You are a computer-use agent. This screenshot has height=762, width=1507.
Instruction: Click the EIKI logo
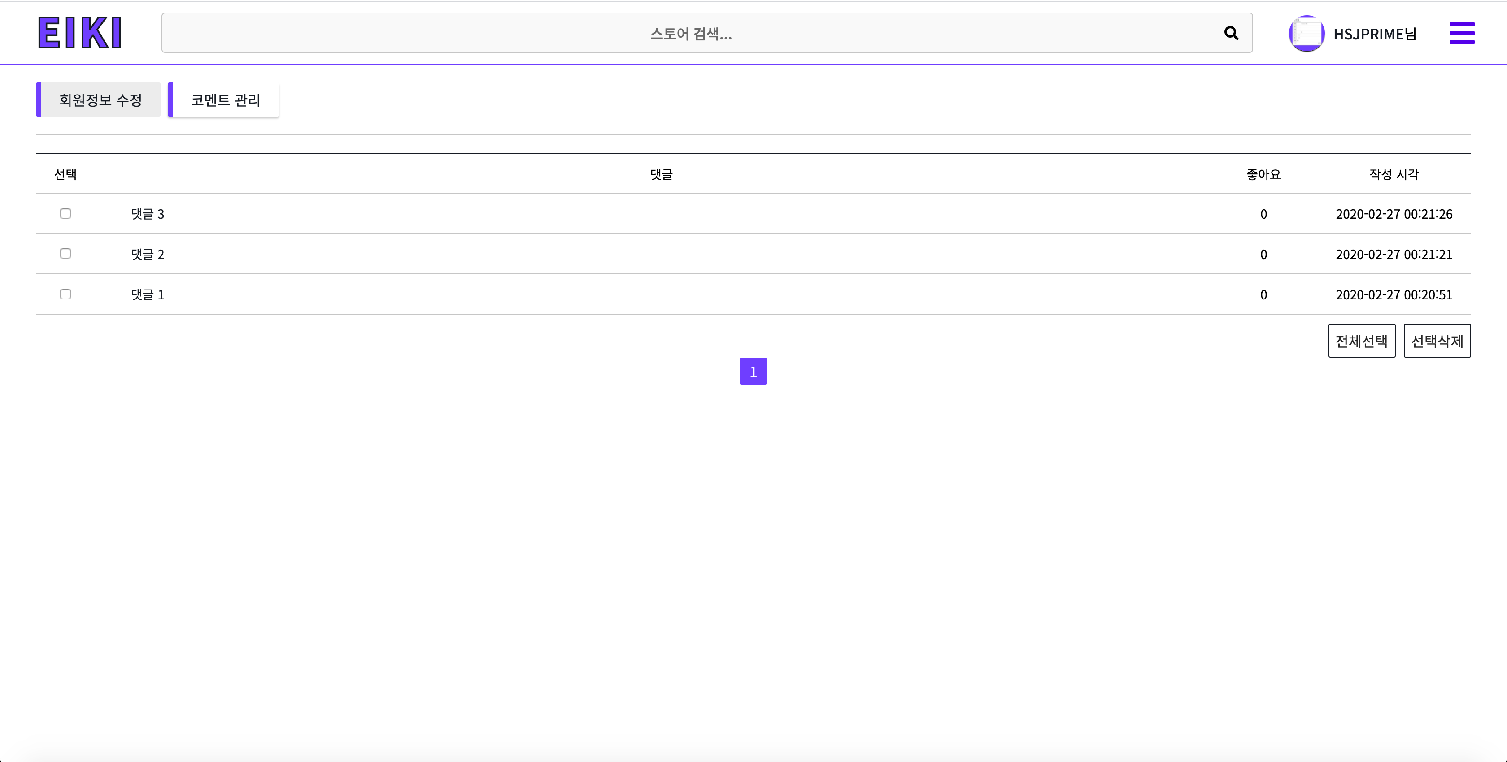[x=80, y=33]
